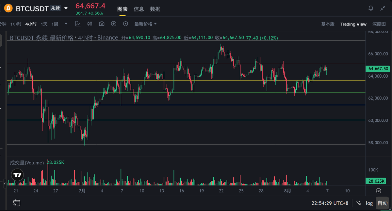Viewport: 392px width, 211px height.
Task: Set the interval to 1天
Action: (x=44, y=24)
